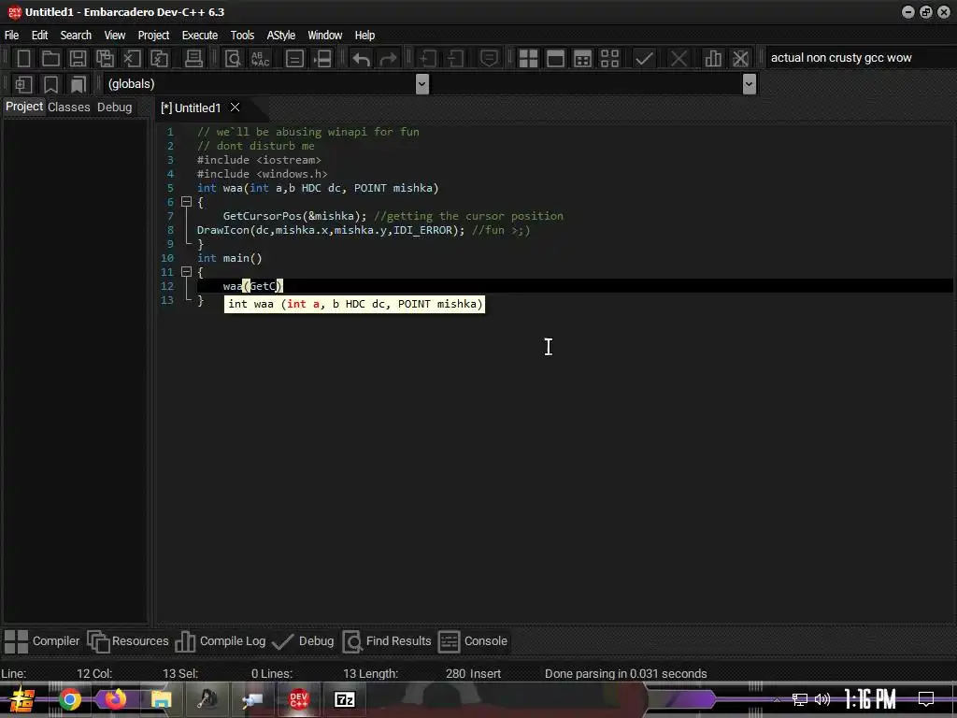Click the Insert snippet icon
Image resolution: width=957 pixels, height=718 pixels.
[x=23, y=83]
